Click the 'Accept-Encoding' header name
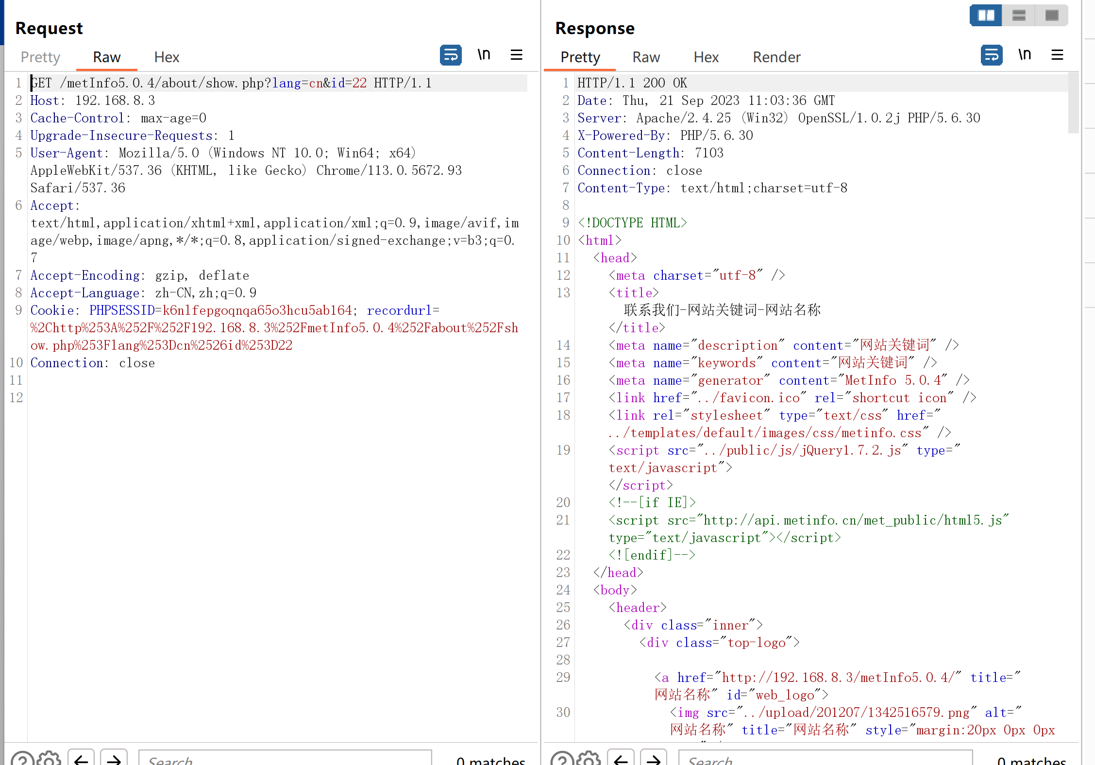The width and height of the screenshot is (1095, 765). tap(85, 275)
